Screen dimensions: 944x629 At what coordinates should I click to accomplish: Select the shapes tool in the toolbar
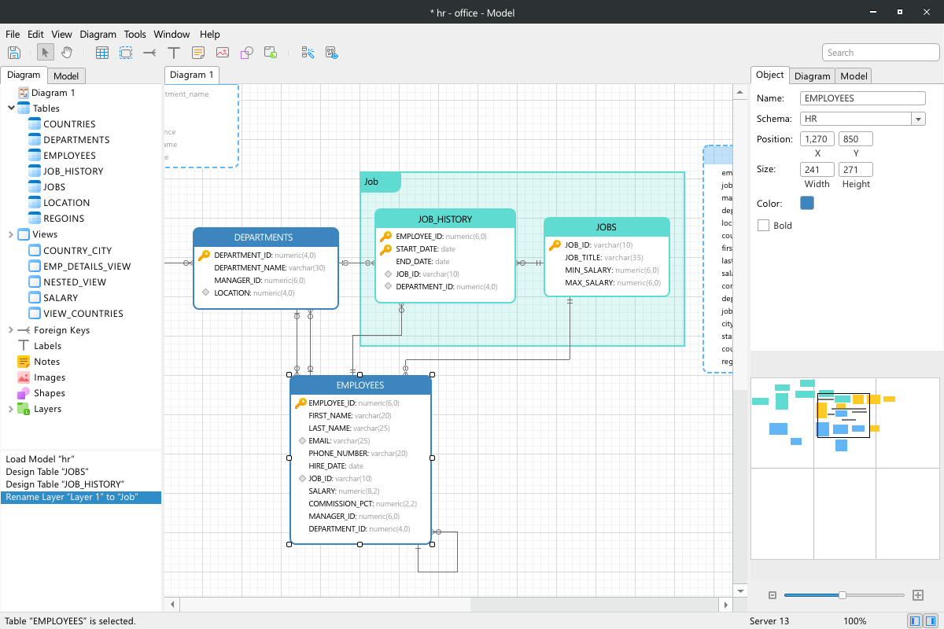(x=246, y=53)
